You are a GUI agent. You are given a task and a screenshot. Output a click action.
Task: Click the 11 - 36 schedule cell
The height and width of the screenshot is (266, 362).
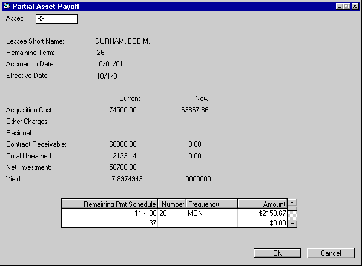click(x=110, y=213)
